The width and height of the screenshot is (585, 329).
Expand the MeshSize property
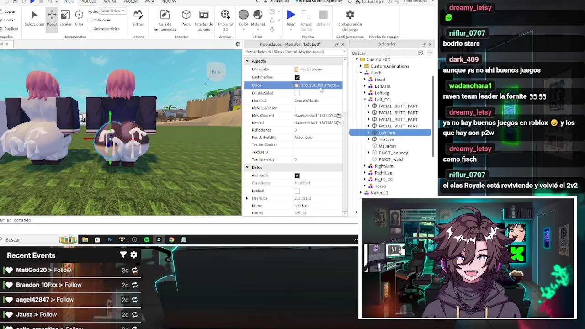click(247, 198)
